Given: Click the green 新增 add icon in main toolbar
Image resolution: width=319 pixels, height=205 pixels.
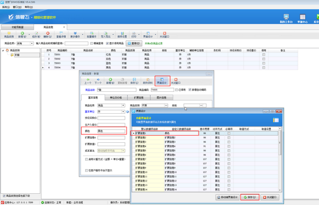Looking at the screenshot, I should click(22, 33).
